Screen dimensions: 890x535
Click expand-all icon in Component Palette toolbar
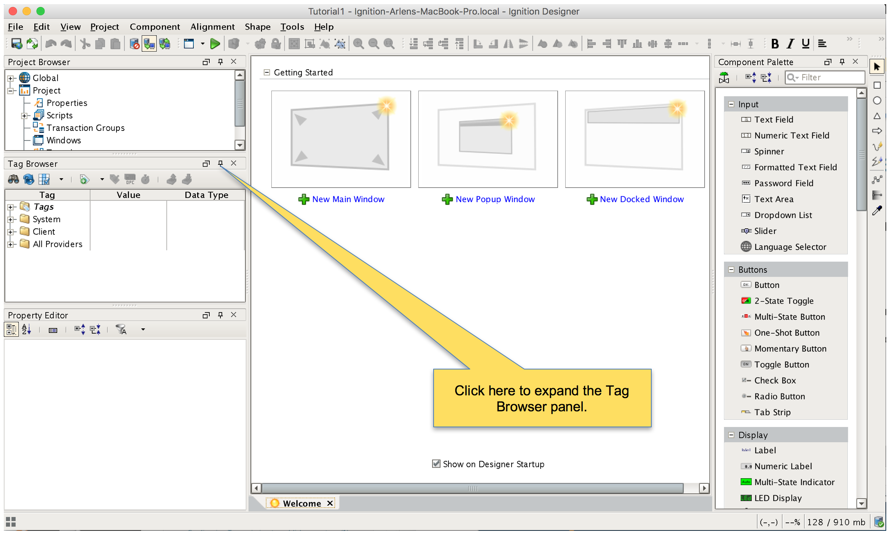[x=750, y=78]
